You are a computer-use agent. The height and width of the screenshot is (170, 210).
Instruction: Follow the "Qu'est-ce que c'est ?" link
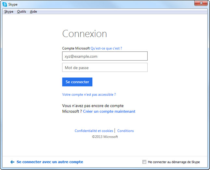tap(106, 48)
